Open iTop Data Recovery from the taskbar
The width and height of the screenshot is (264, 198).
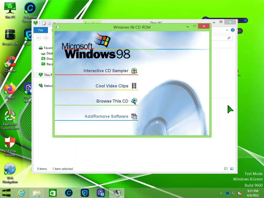(101, 193)
